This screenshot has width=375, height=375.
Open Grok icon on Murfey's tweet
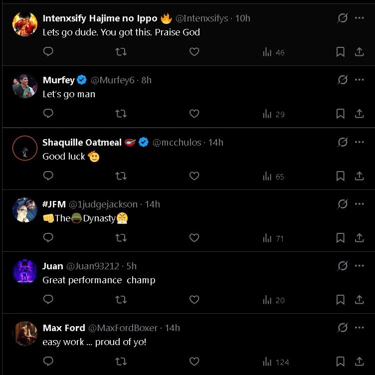click(x=343, y=80)
